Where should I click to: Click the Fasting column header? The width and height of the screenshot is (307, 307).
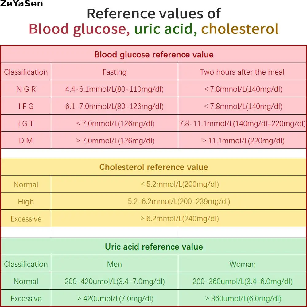[x=115, y=72]
